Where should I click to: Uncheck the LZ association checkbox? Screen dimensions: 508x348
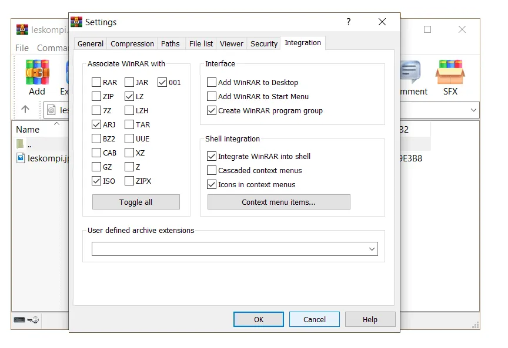pyautogui.click(x=129, y=96)
